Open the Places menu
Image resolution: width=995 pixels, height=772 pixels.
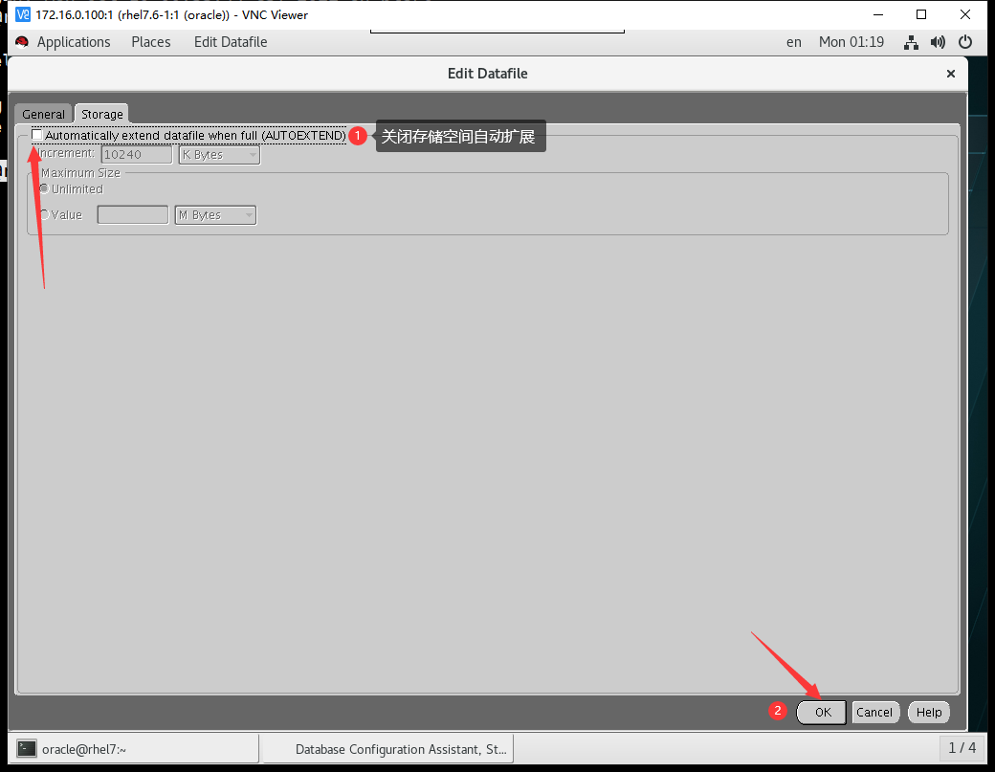click(151, 42)
